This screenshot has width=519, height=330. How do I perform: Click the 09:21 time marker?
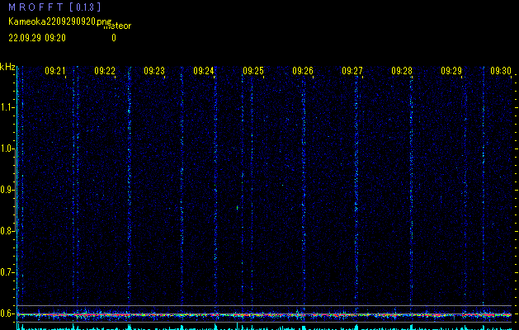[55, 70]
